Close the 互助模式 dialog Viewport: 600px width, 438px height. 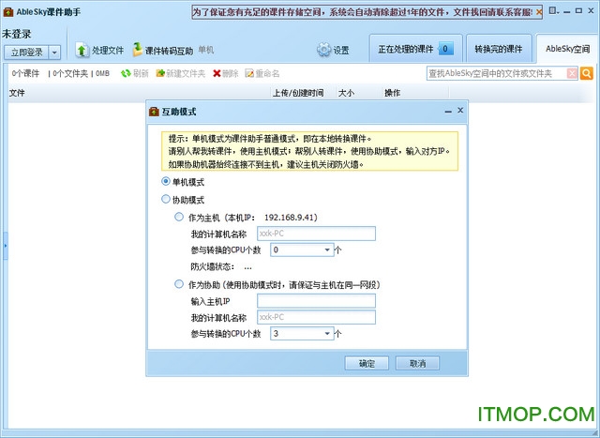[x=460, y=111]
